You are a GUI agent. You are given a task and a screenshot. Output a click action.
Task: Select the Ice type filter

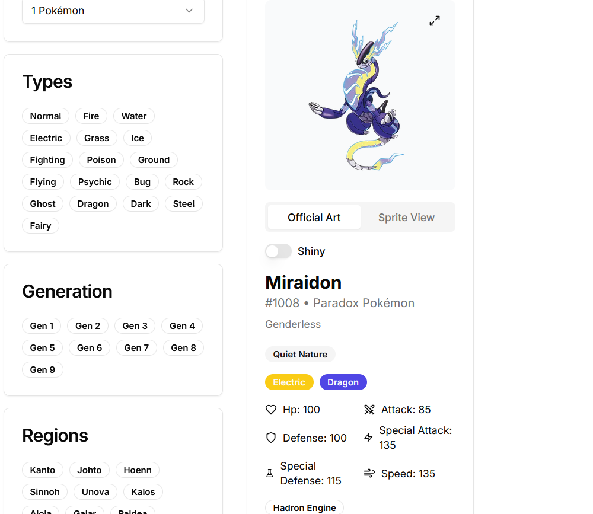[138, 138]
